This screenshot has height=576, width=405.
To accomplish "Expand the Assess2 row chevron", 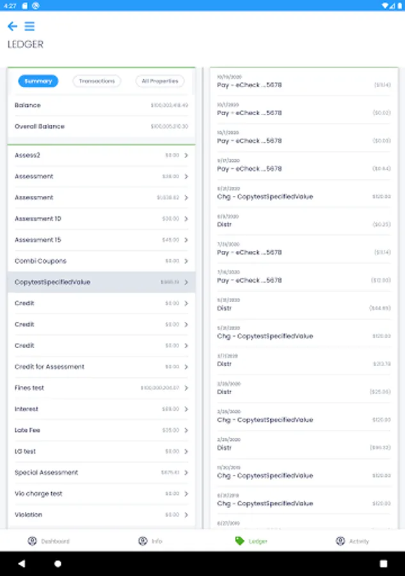I will [186, 156].
